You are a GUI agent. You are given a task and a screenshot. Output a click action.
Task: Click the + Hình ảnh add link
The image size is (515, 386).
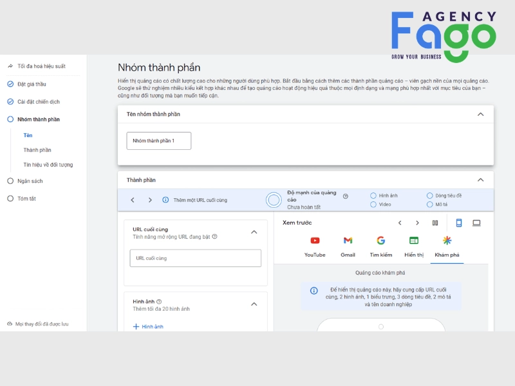click(x=148, y=327)
